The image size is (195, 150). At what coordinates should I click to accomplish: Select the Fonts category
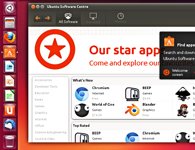click(x=39, y=99)
